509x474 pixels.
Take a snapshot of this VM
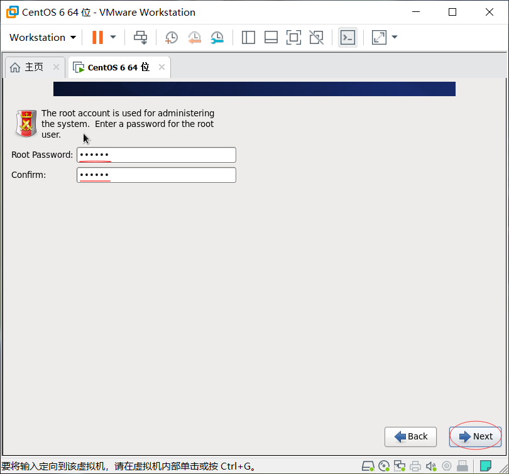pyautogui.click(x=171, y=37)
